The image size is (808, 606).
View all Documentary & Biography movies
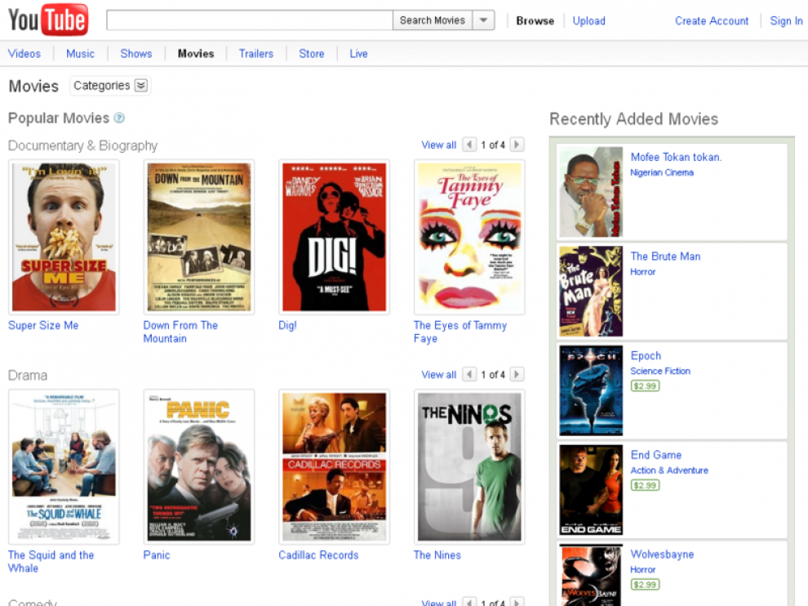tap(439, 145)
